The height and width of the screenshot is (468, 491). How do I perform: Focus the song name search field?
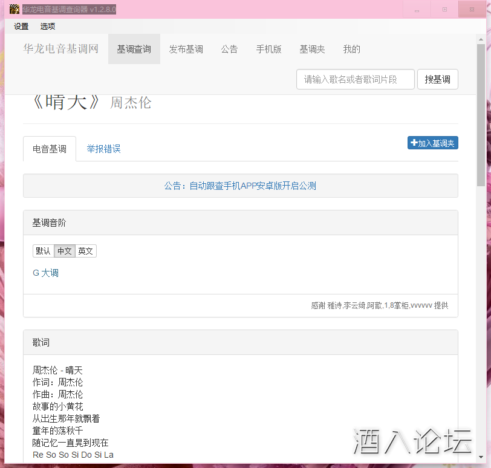pyautogui.click(x=356, y=79)
